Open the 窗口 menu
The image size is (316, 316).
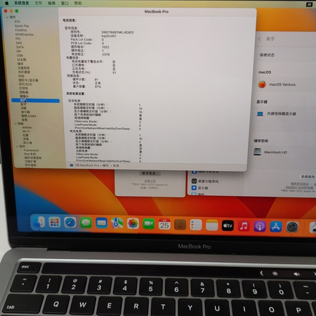65,3
